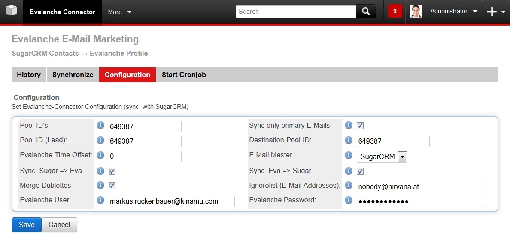The width and height of the screenshot is (510, 237).
Task: Toggle Sync only primary E-Mails checkbox
Action: 360,126
